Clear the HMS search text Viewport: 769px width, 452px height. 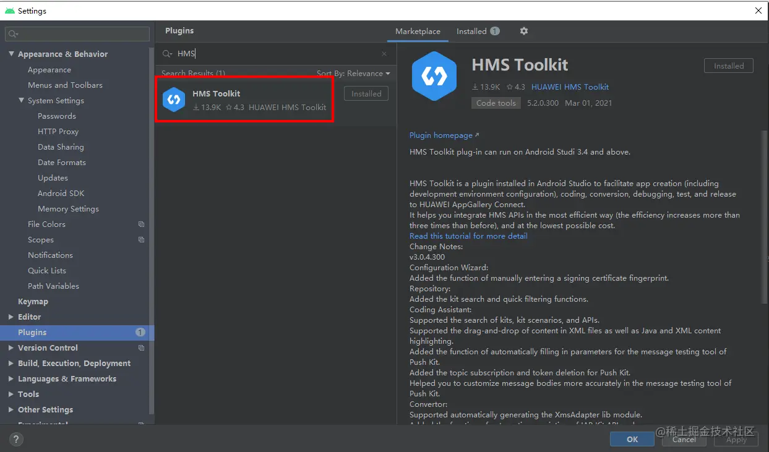coord(384,54)
